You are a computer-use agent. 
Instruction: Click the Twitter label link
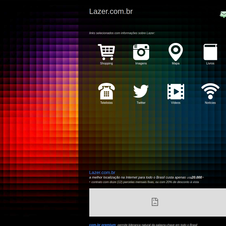[x=141, y=103]
